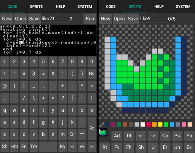Click the Fh flip horizontal button
The height and width of the screenshot is (153, 195).
[x=129, y=147]
